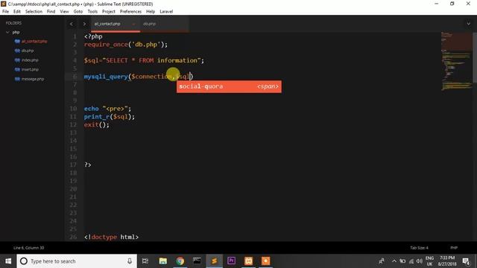Open Task View from the taskbar
The width and height of the screenshot is (477, 268).
tap(145, 261)
